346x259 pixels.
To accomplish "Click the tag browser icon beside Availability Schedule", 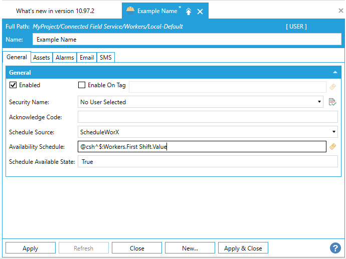I will coord(332,147).
